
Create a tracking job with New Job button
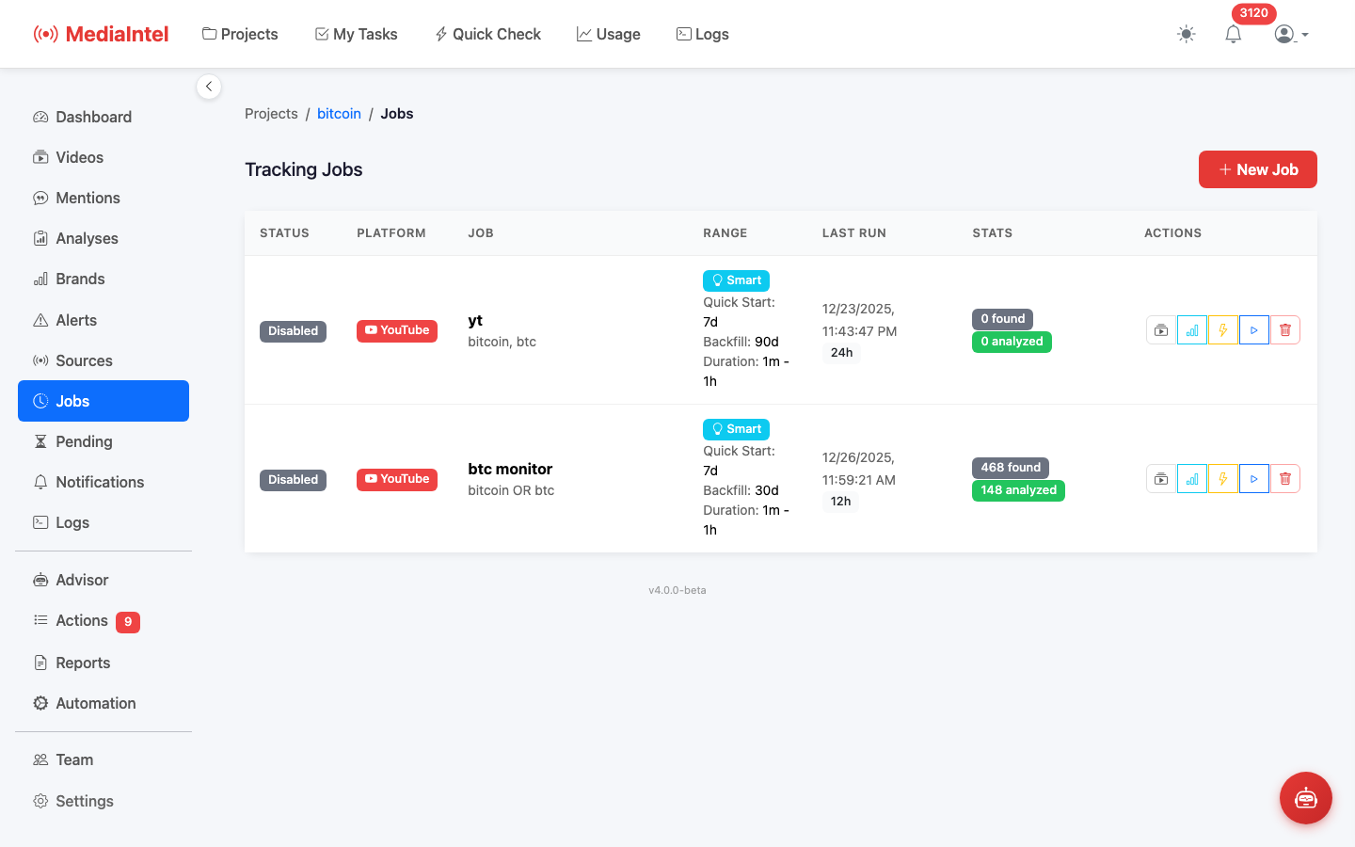[x=1257, y=169]
